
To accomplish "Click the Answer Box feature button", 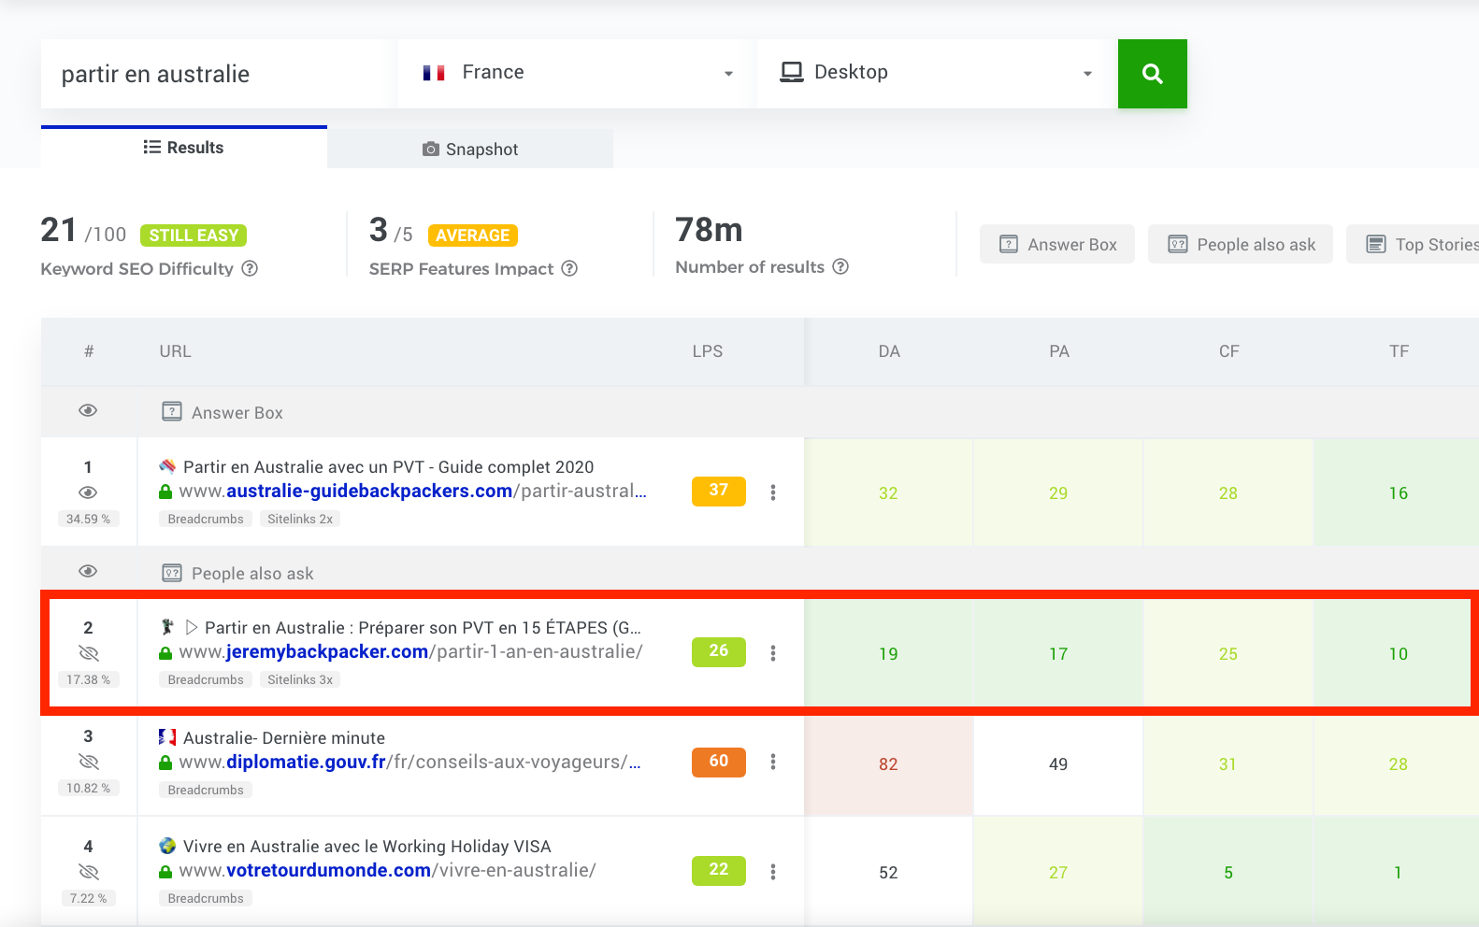I will coord(1057,245).
